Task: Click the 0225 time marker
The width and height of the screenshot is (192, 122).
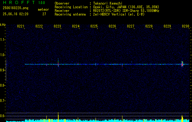Action: pos(94,26)
